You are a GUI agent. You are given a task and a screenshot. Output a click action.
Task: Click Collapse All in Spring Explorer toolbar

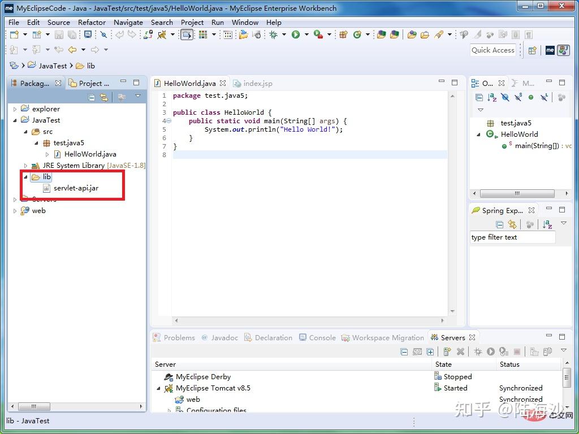pos(500,224)
